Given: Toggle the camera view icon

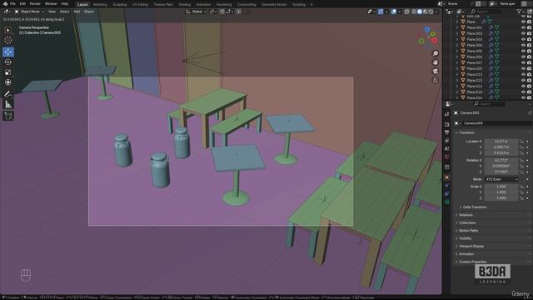Looking at the screenshot, I should point(435,72).
